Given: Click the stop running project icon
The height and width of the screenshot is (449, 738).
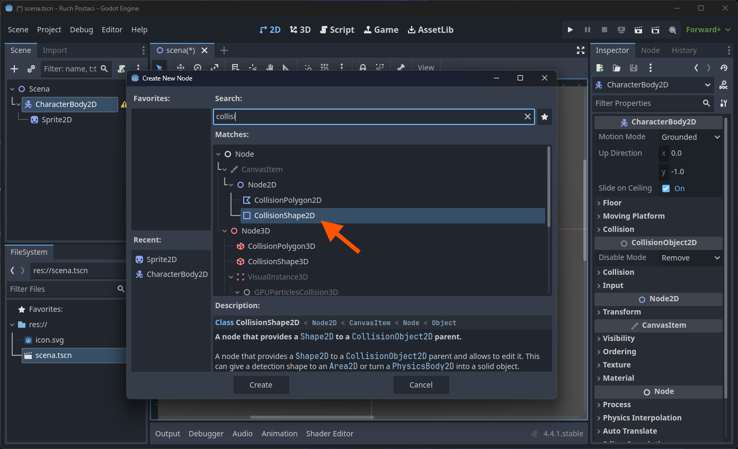Looking at the screenshot, I should 604,30.
